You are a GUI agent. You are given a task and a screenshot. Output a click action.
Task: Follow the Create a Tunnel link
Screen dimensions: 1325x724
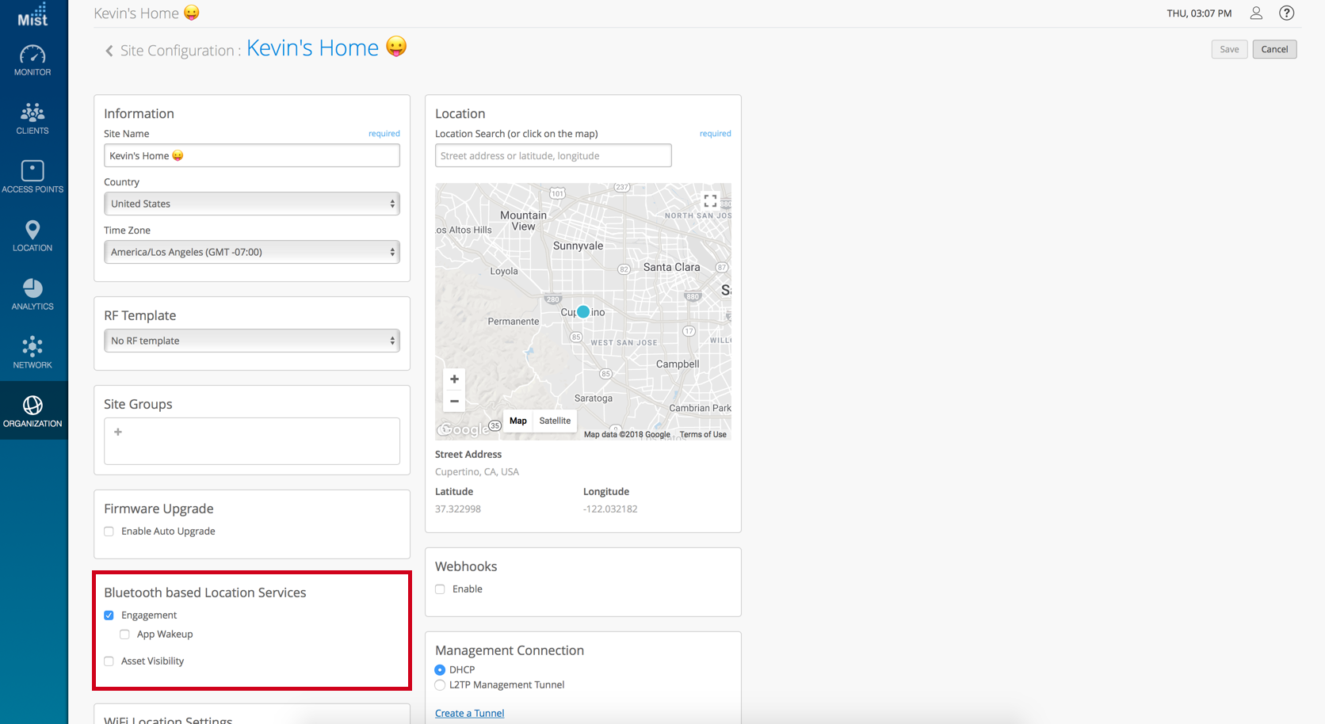click(469, 713)
